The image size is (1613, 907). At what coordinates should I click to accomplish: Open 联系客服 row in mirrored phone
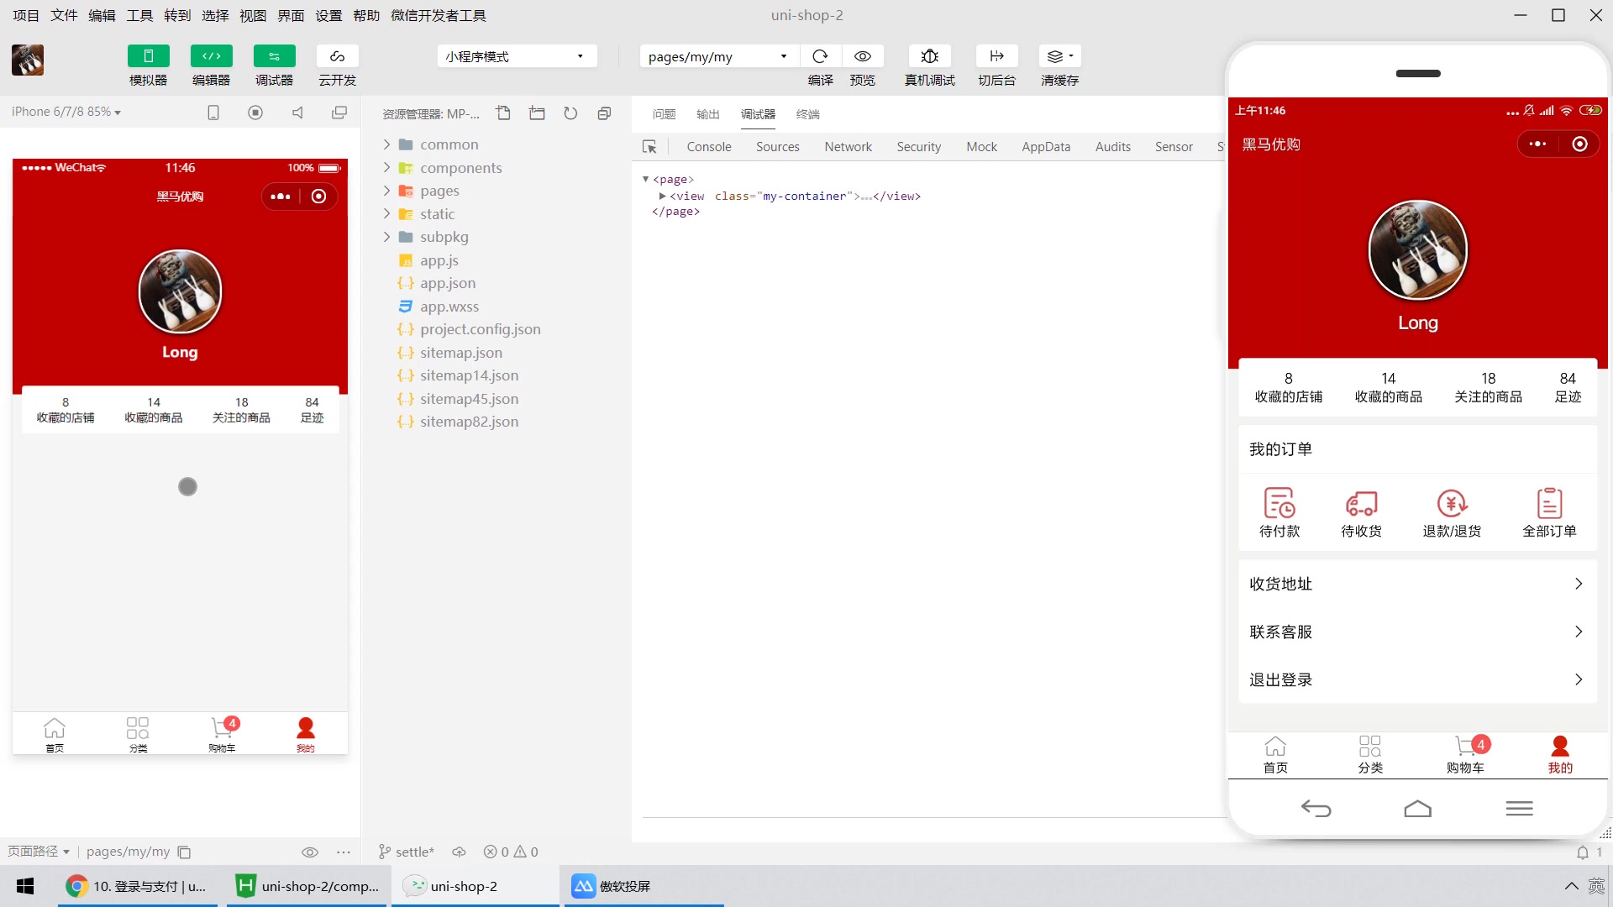[1417, 632]
